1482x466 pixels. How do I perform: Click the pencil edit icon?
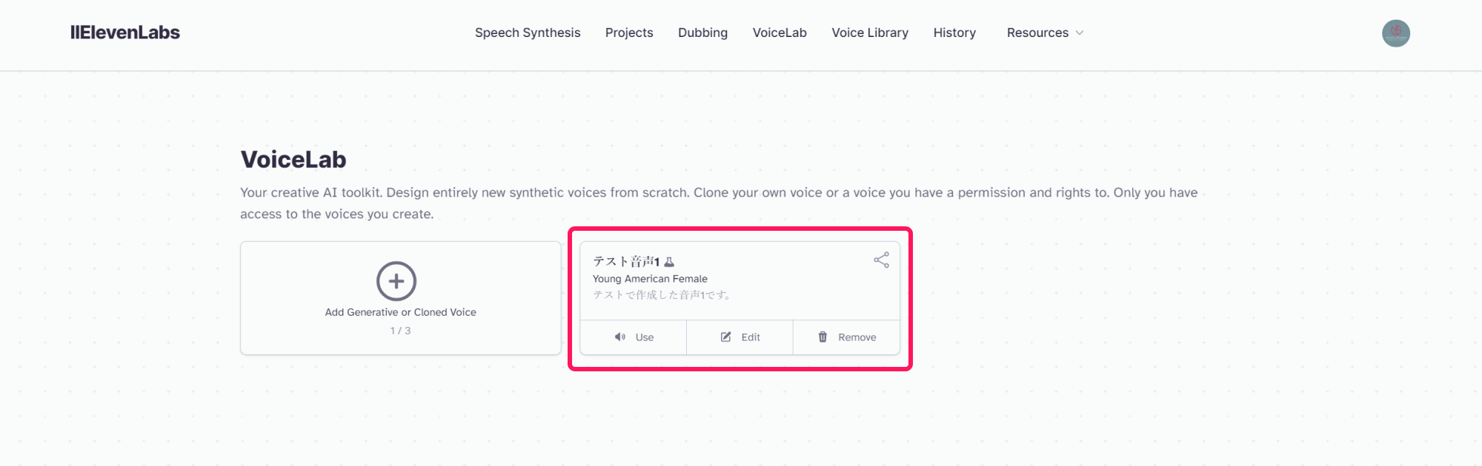tap(726, 337)
